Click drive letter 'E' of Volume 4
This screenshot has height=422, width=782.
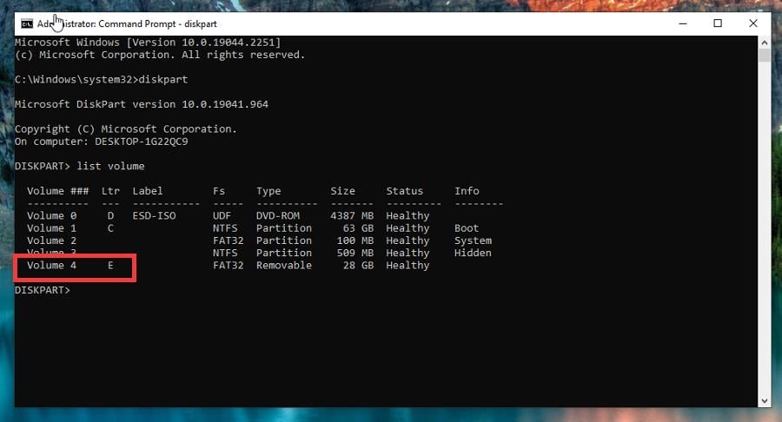110,266
